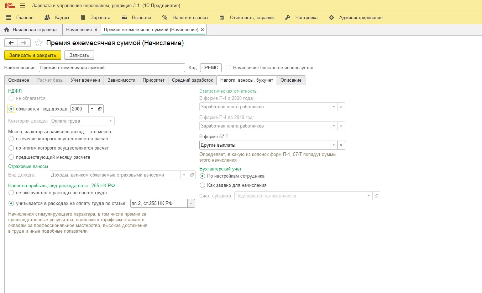Open the 'Администрирование' section
The image size is (482, 293).
(356, 17)
